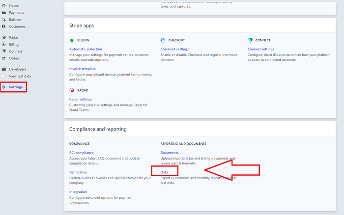344x215 pixels.
Task: Click the Connect globe icon in sidebar
Action: (x=4, y=51)
